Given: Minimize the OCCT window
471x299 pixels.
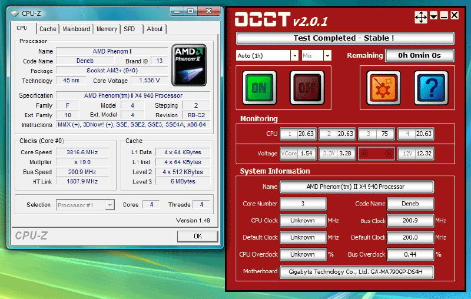Looking at the screenshot, I should click(x=444, y=16).
